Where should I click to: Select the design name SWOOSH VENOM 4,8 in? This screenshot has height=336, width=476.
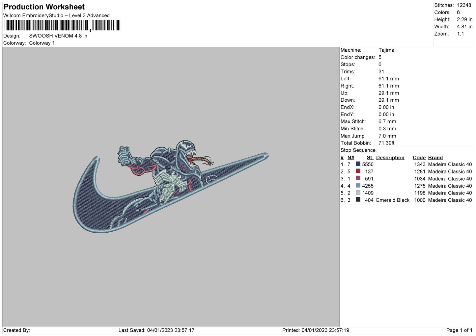58,36
